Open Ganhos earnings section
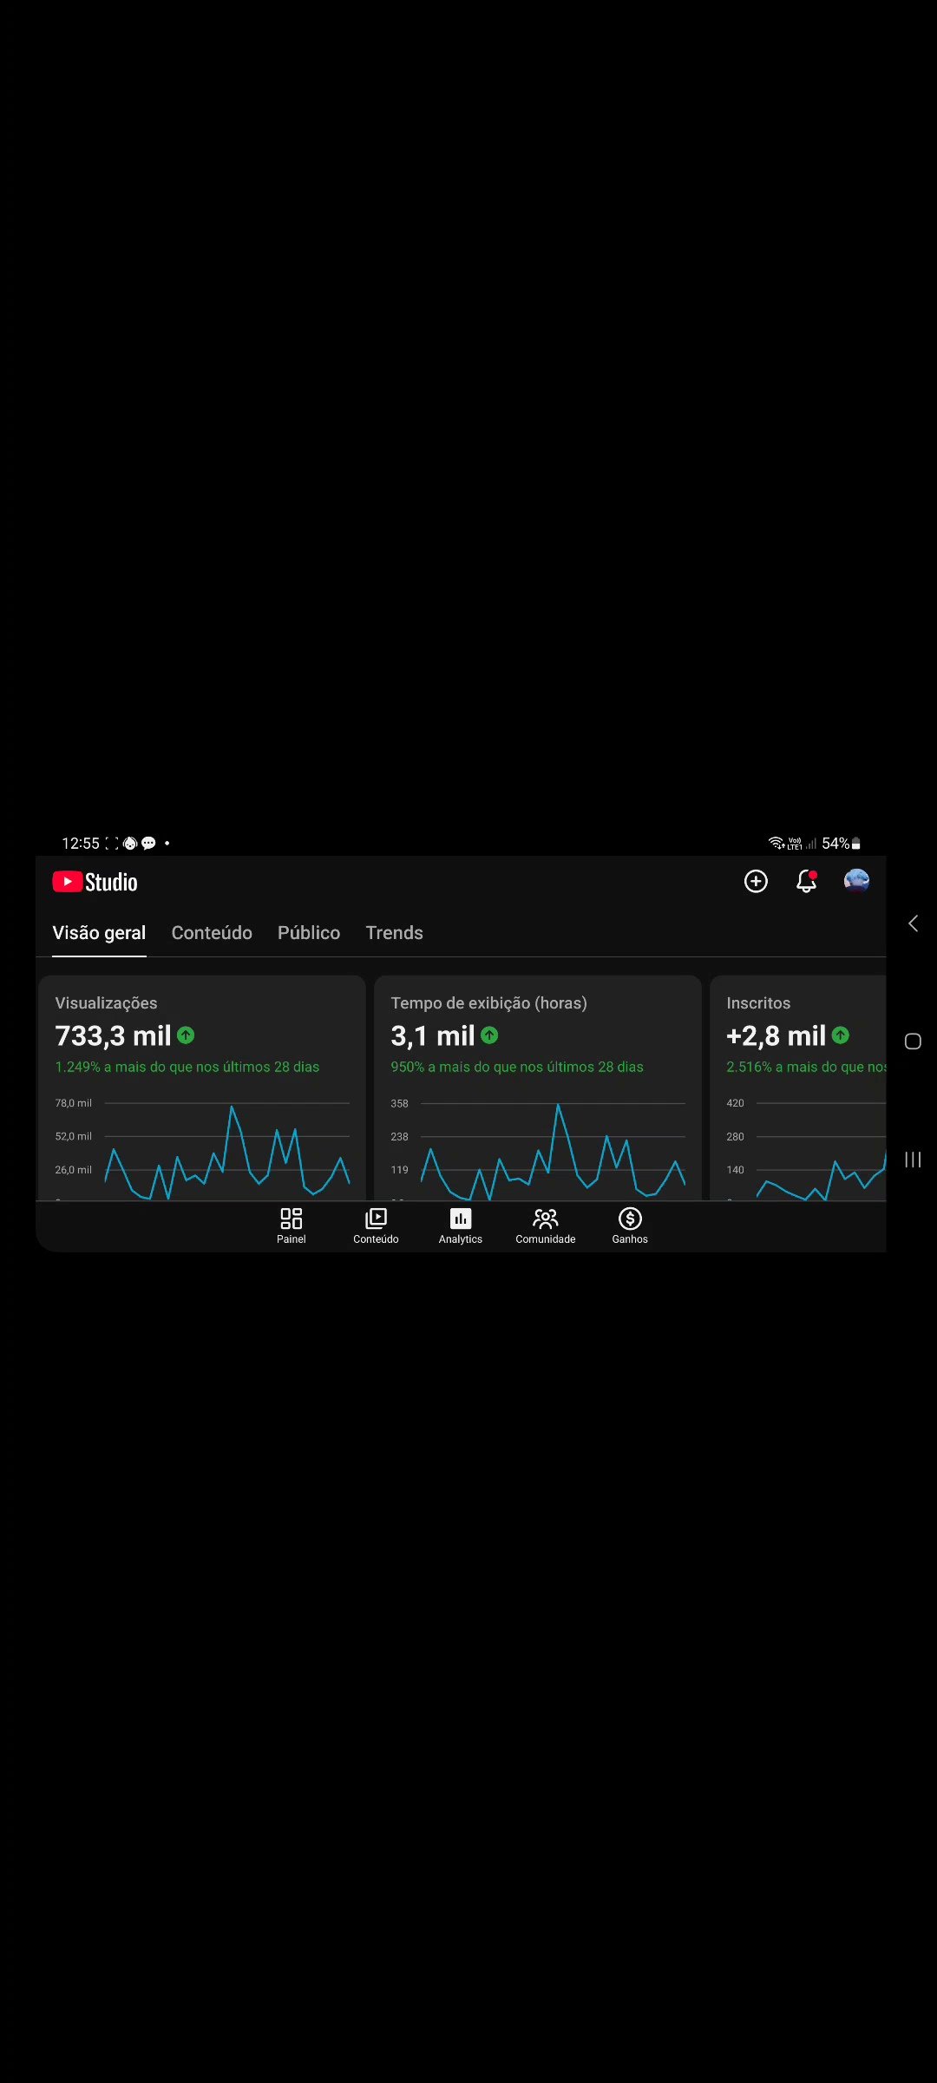The width and height of the screenshot is (937, 2083). point(630,1225)
